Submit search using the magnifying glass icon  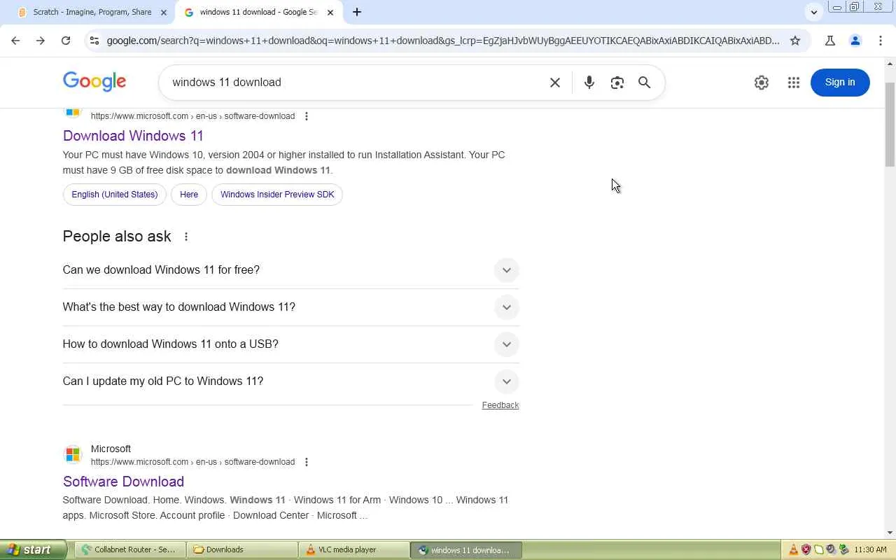click(x=645, y=83)
